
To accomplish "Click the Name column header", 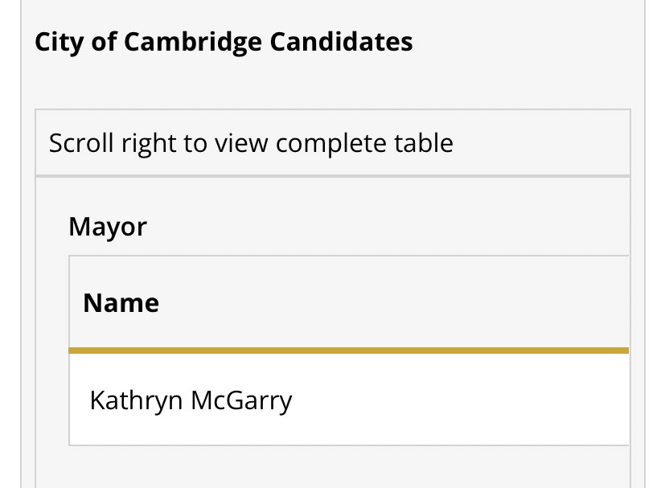I will coord(121,303).
